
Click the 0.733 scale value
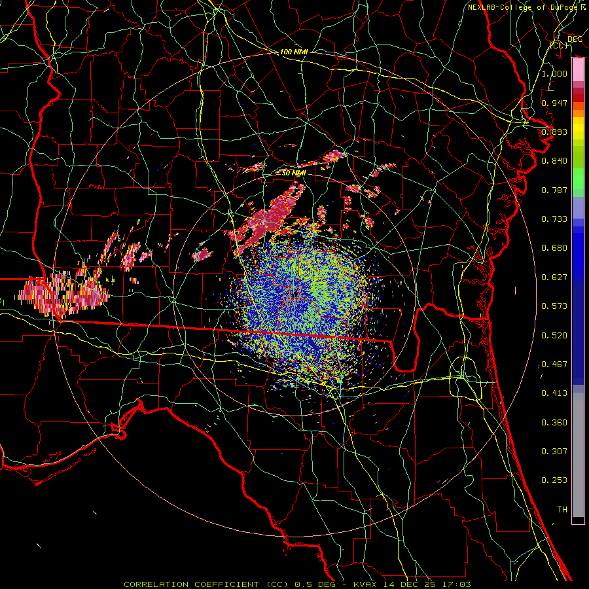tap(554, 219)
